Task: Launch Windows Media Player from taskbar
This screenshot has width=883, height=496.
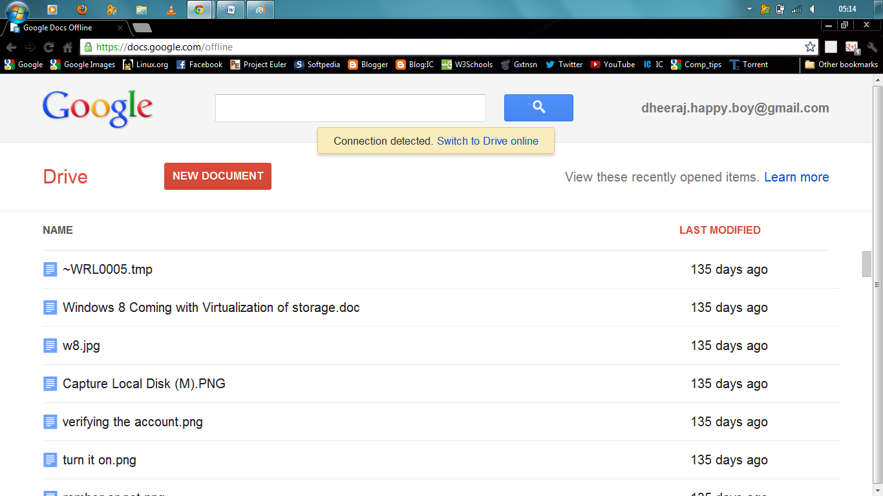Action: (x=52, y=10)
